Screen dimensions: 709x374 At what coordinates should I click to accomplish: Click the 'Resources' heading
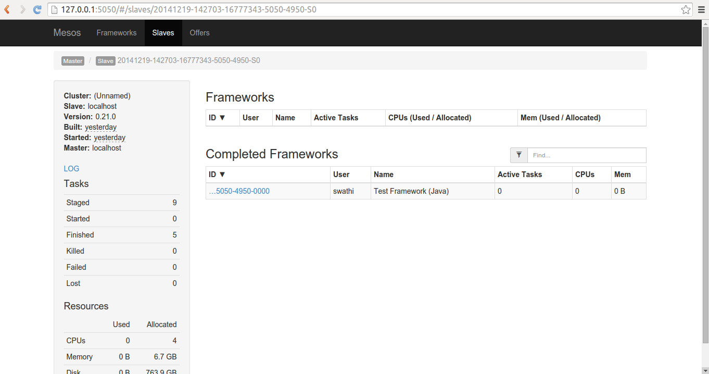coord(86,306)
